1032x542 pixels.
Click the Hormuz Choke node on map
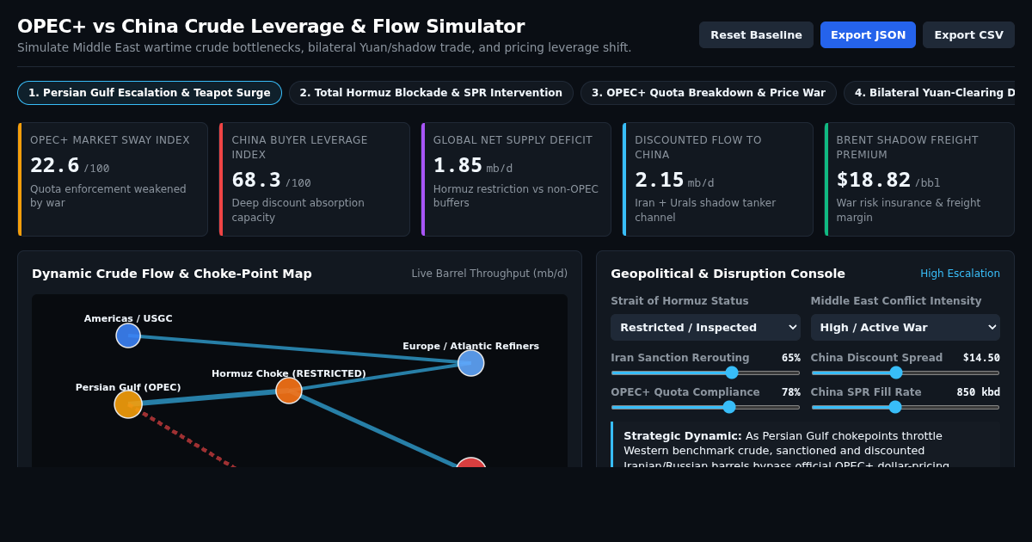point(289,391)
